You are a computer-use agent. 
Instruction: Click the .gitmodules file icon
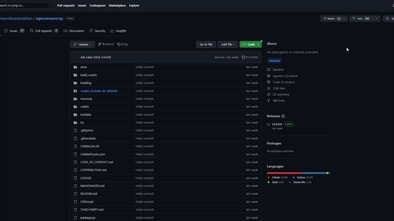[75, 138]
